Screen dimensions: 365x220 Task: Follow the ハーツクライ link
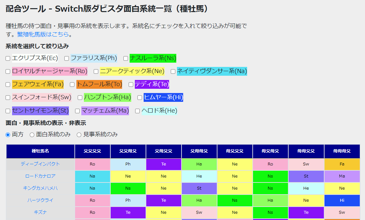point(40,200)
